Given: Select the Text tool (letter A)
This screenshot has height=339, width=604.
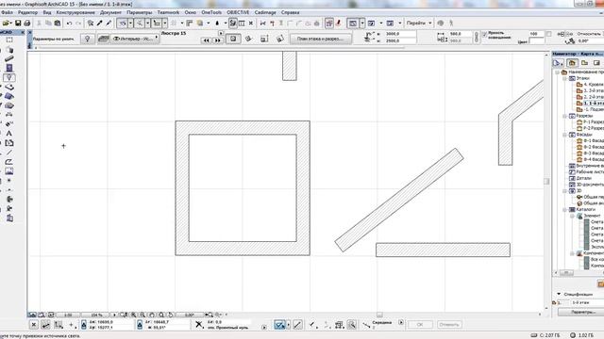Looking at the screenshot, I should 8,134.
